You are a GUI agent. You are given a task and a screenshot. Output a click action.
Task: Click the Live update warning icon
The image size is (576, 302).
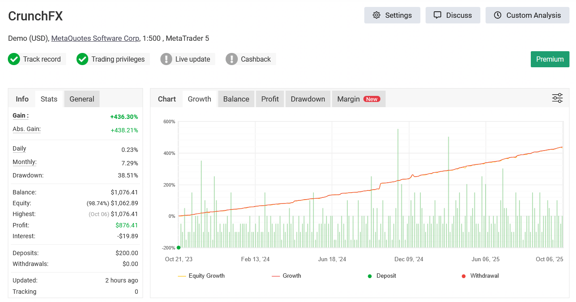(166, 59)
